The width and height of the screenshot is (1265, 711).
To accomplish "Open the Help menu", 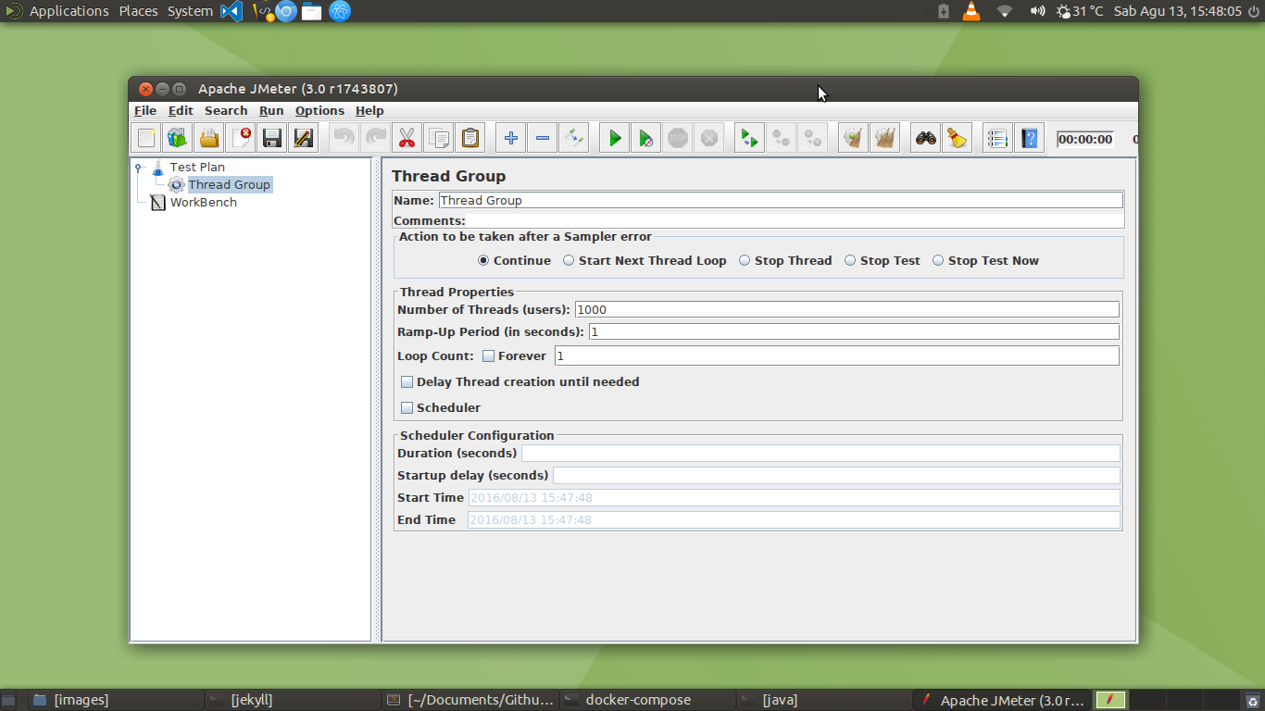I will pyautogui.click(x=369, y=111).
